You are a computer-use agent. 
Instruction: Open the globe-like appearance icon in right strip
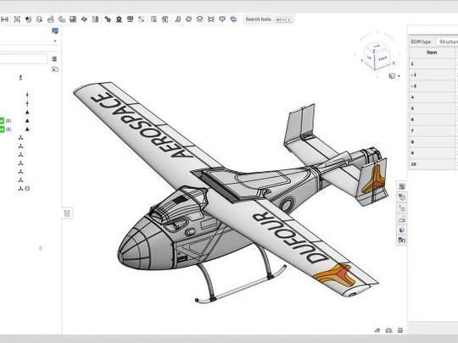[x=402, y=230]
